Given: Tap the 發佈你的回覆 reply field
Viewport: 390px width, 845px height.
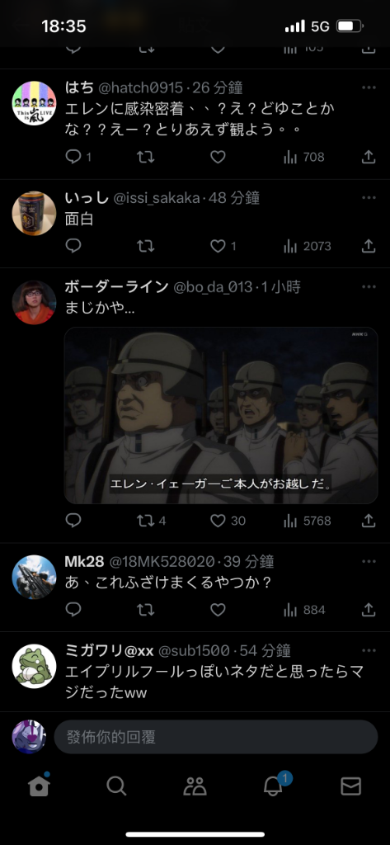Looking at the screenshot, I should coord(216,737).
